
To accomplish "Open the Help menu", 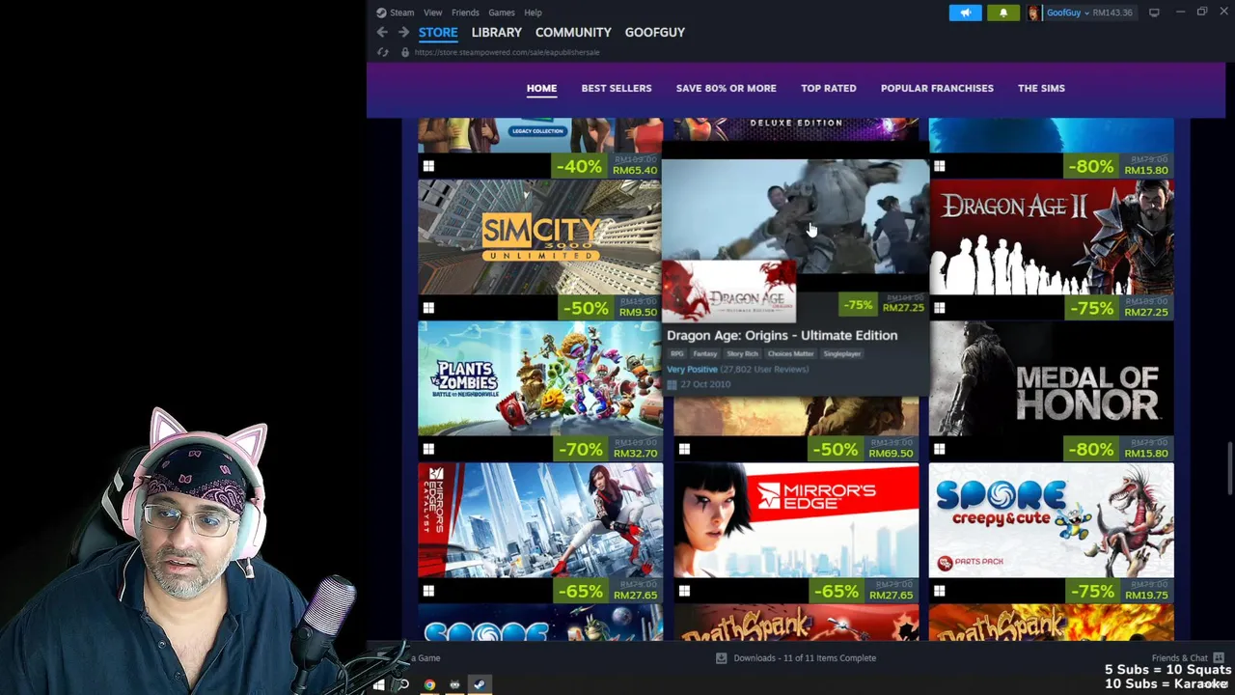I will (533, 13).
